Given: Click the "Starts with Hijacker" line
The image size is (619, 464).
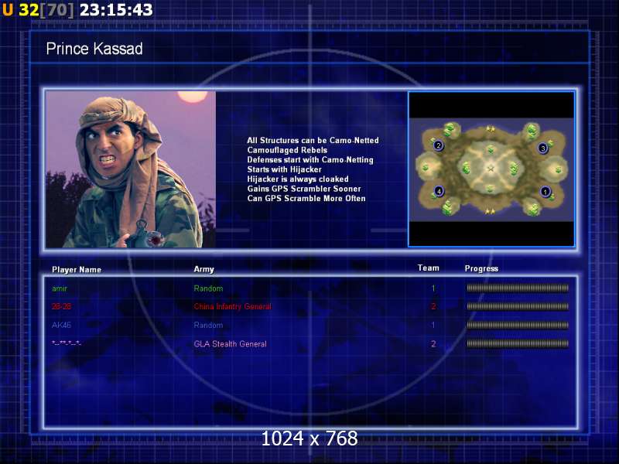Looking at the screenshot, I should click(284, 169).
